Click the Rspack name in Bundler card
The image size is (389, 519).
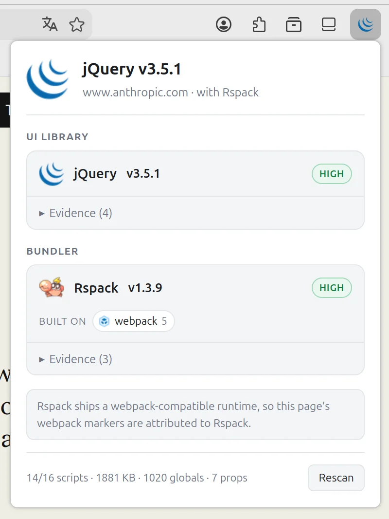pos(96,288)
